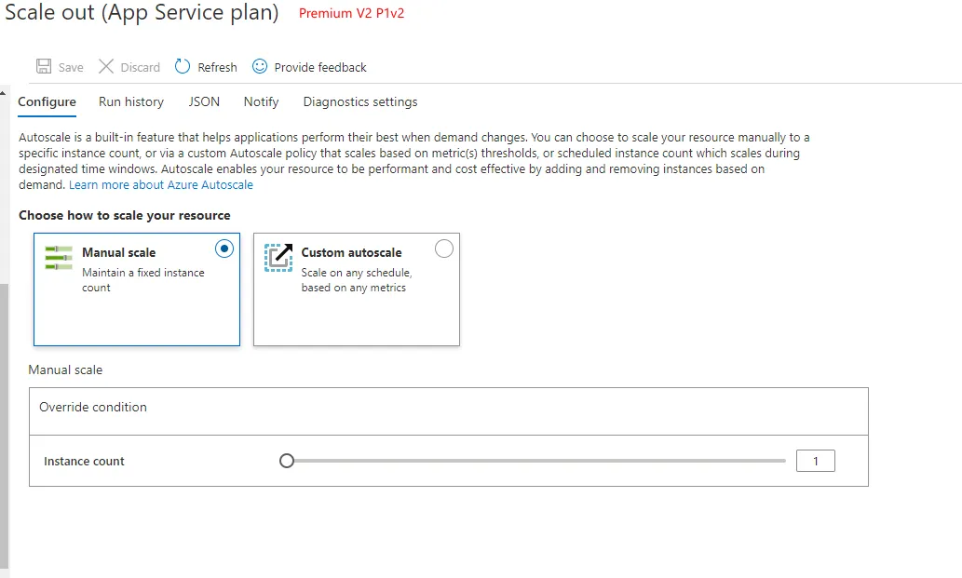Open the Diagnostics settings tab
This screenshot has height=578, width=962.
360,102
